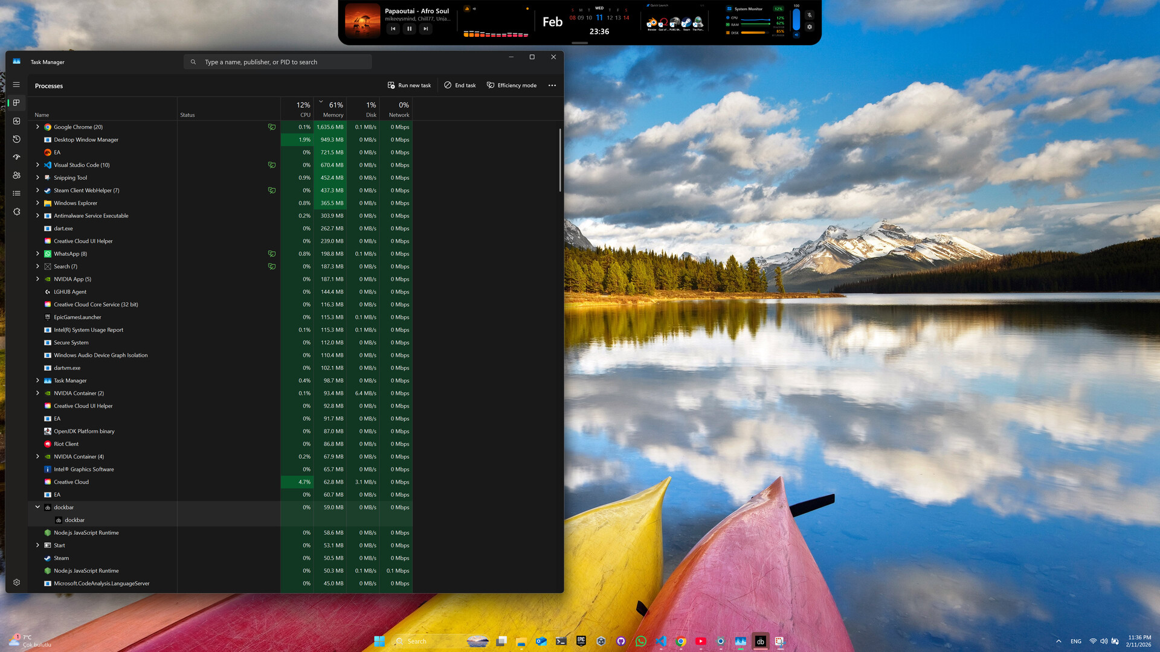
Task: Open the Services page in Task Manager sidebar
Action: click(16, 211)
